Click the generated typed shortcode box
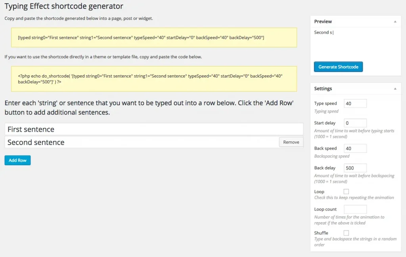 click(154, 38)
